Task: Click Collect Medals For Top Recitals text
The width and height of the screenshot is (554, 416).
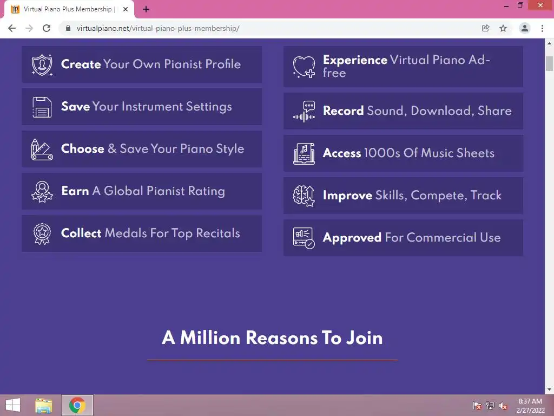Action: click(x=150, y=233)
